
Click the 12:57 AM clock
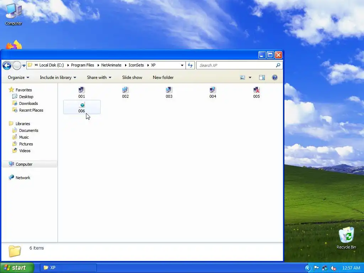(x=351, y=268)
